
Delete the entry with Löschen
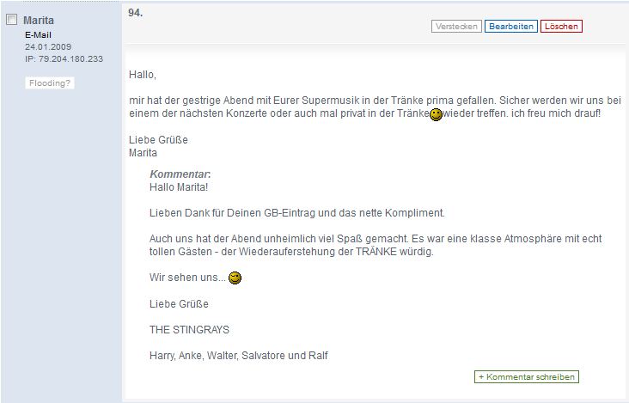coord(561,27)
